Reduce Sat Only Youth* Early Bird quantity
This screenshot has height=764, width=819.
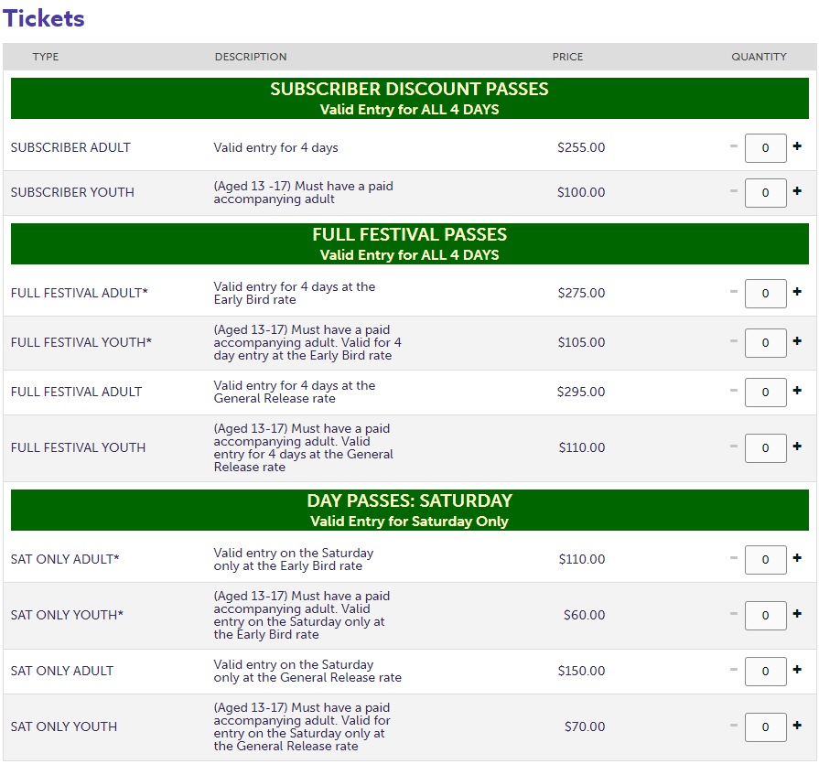click(x=734, y=614)
